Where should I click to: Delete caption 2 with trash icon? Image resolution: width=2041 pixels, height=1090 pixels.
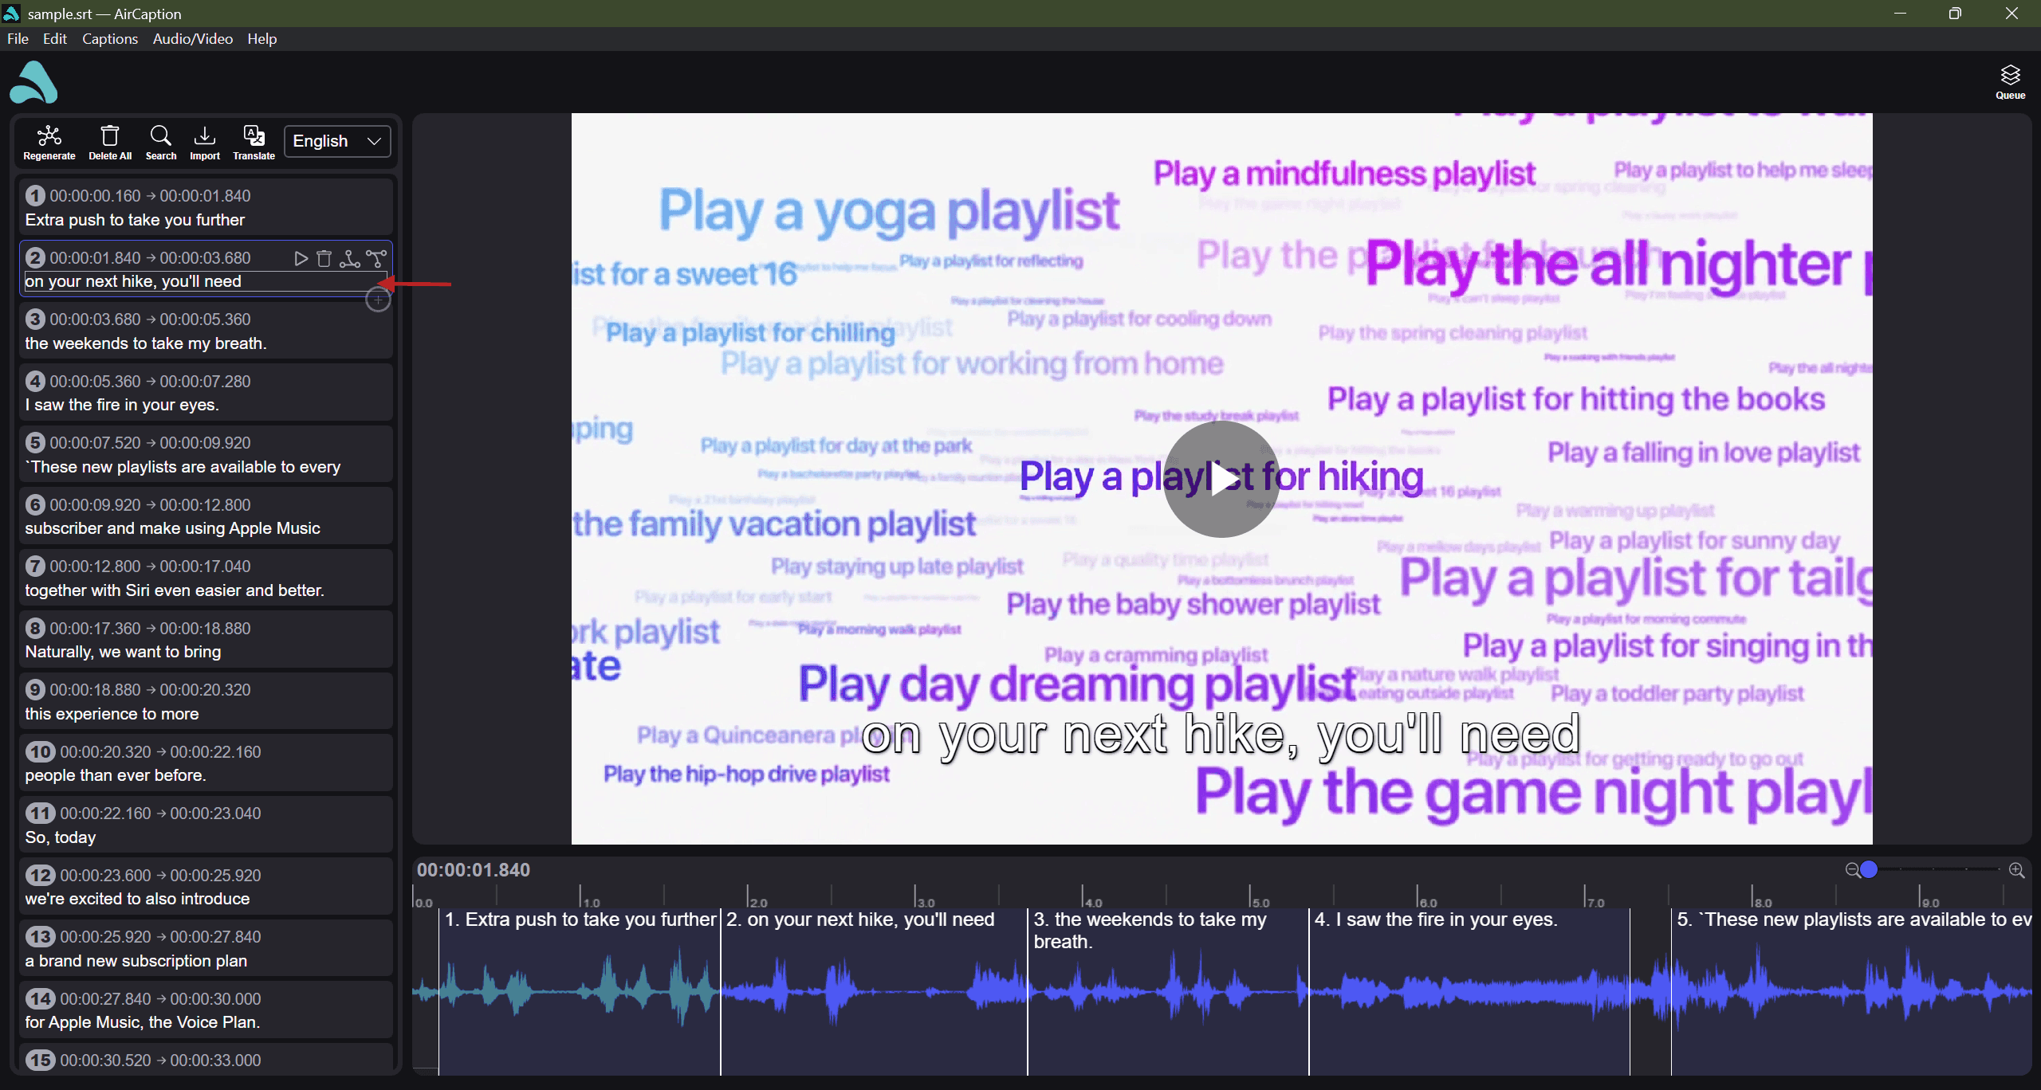[x=324, y=258]
